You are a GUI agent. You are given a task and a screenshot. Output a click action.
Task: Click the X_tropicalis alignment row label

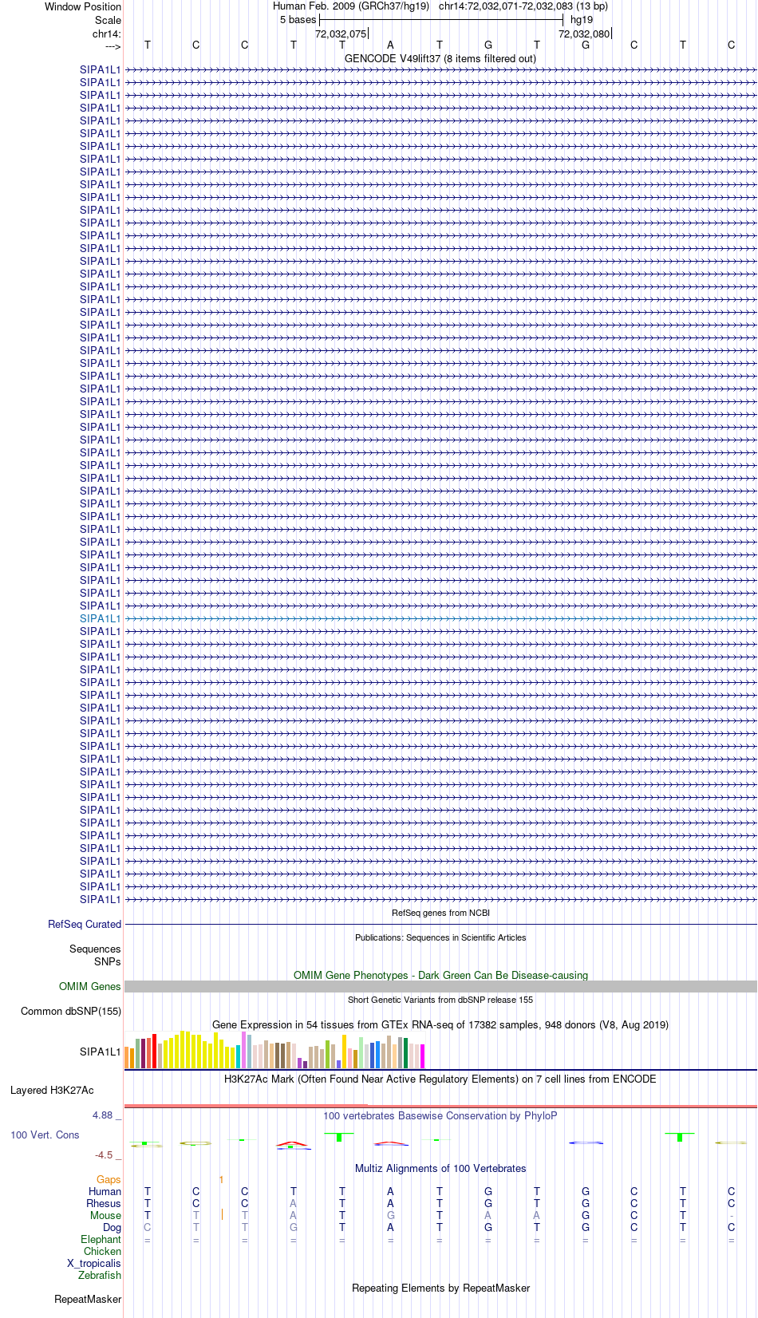click(x=94, y=1263)
